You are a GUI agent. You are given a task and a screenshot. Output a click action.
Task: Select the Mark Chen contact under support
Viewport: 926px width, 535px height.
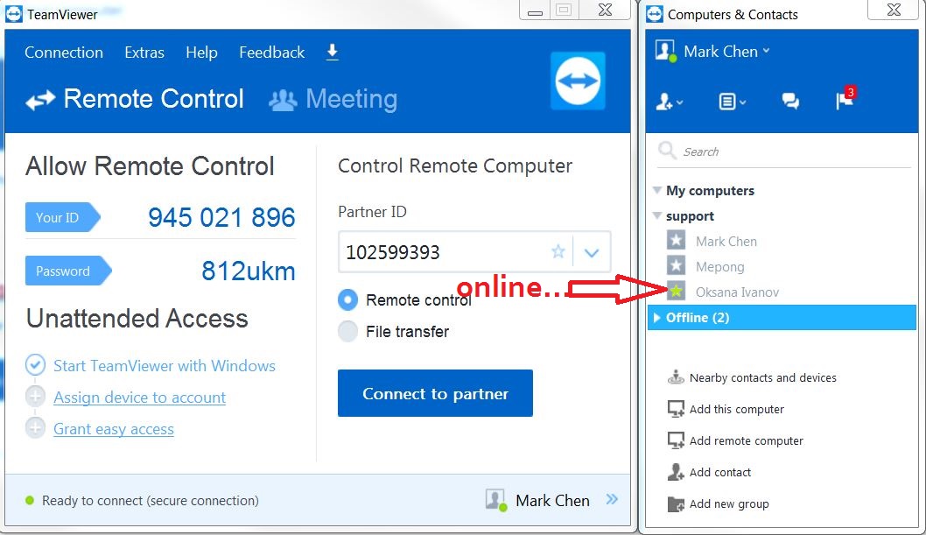point(726,241)
